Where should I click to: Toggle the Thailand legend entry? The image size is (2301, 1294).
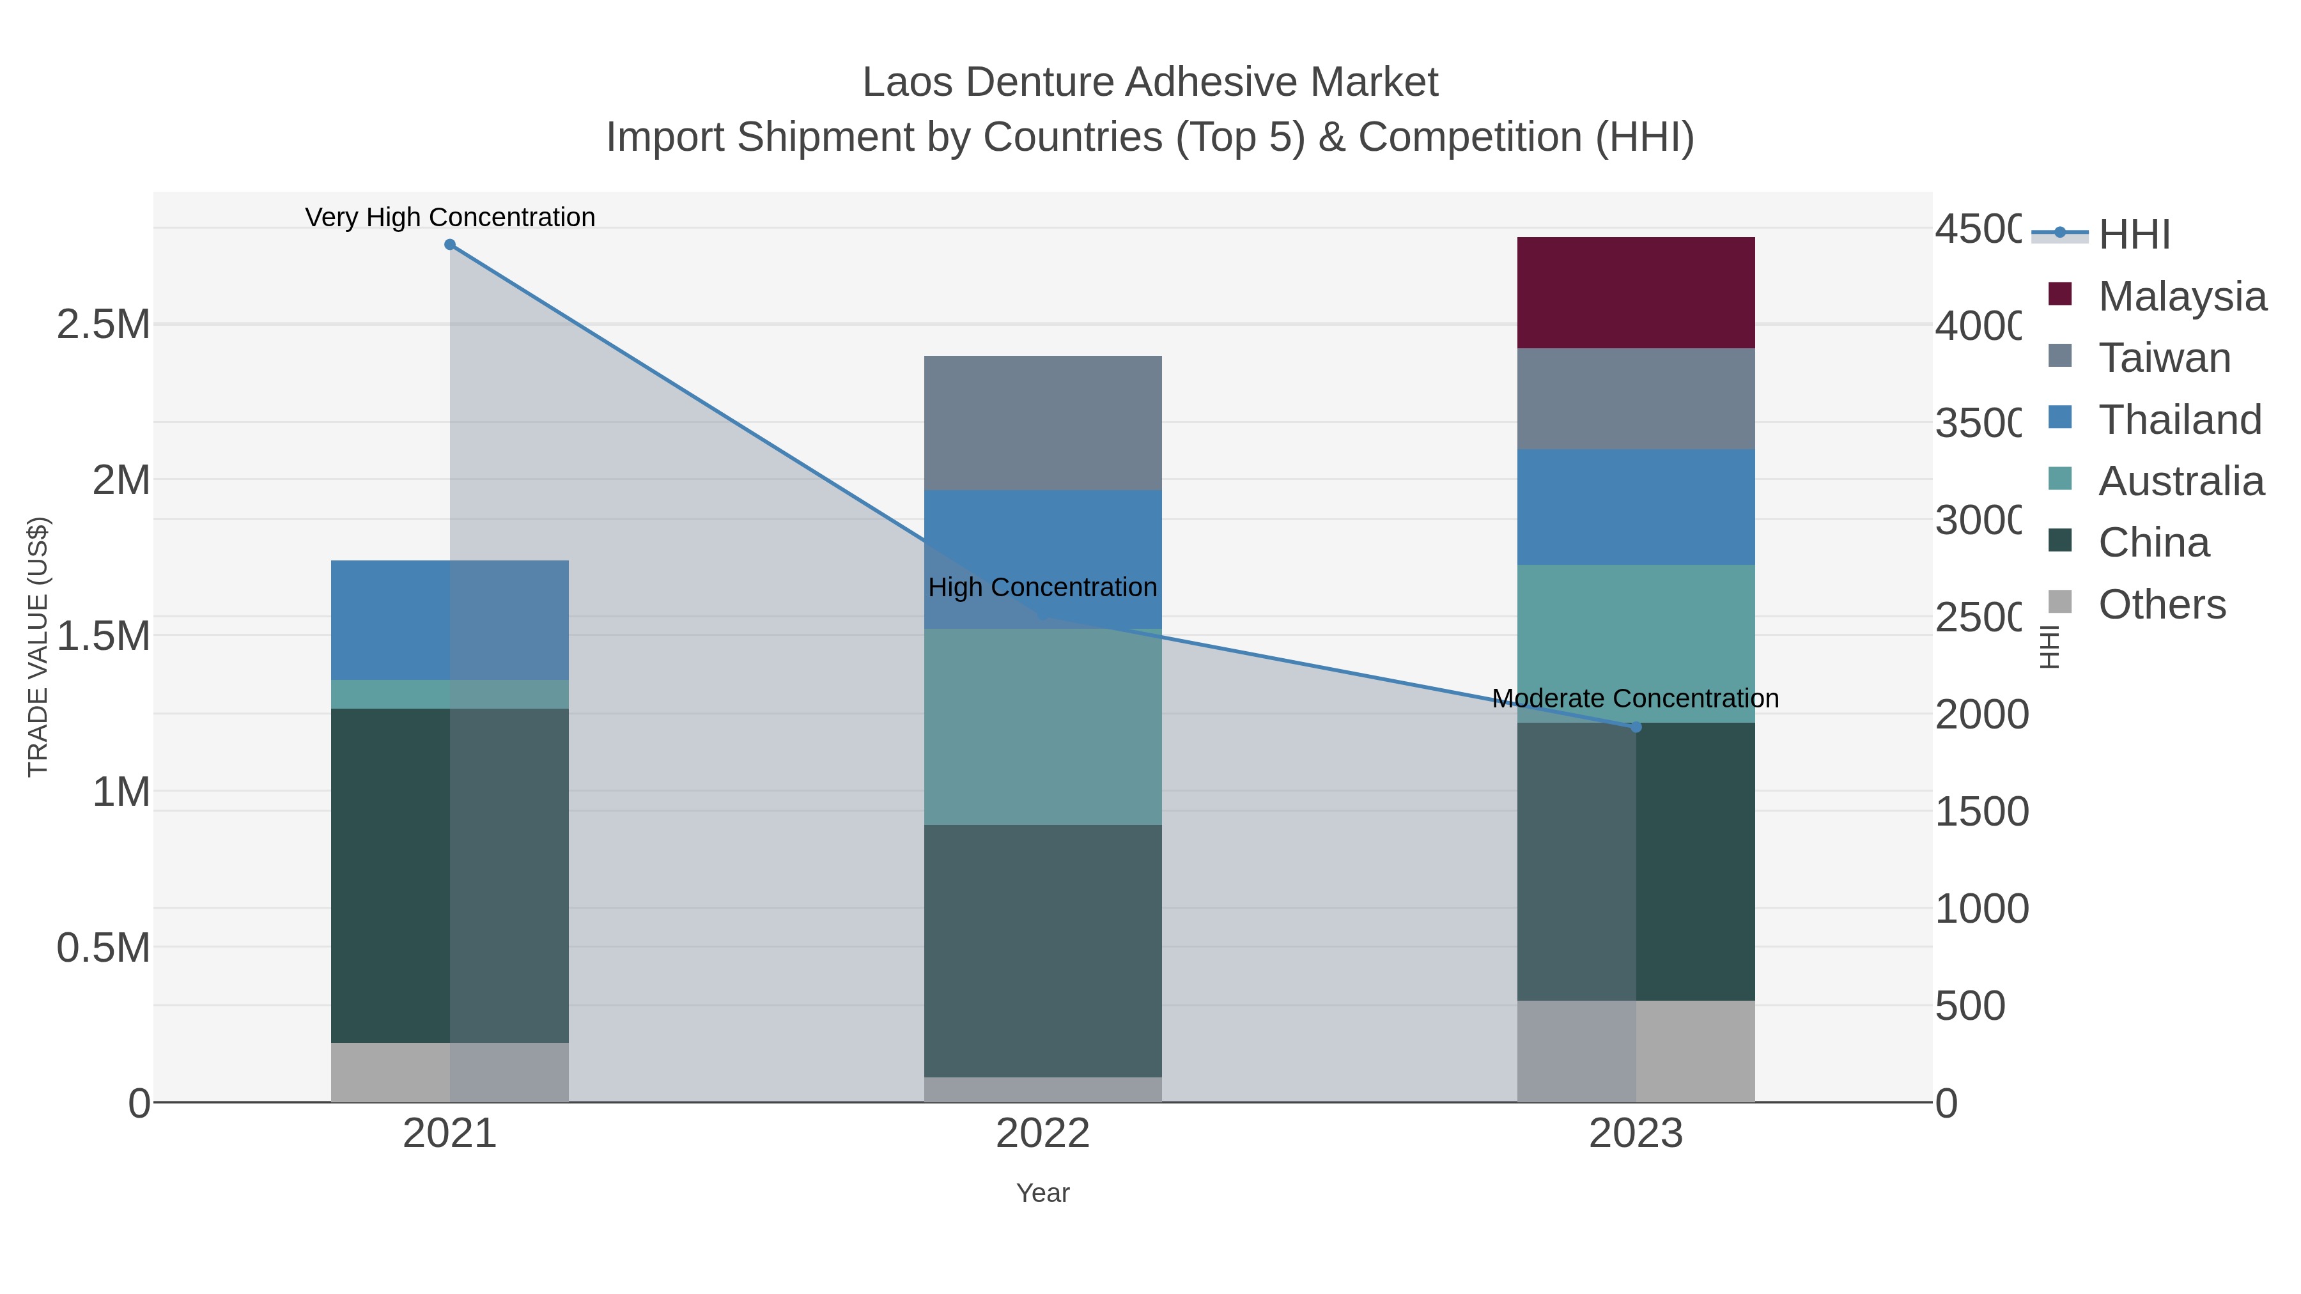coord(2155,419)
